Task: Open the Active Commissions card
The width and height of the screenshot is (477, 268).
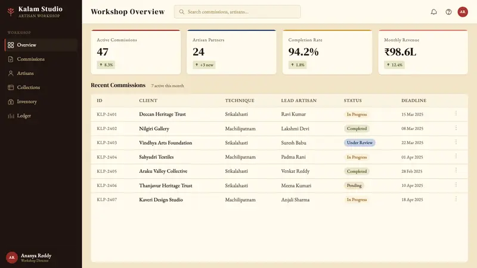Action: [136, 52]
